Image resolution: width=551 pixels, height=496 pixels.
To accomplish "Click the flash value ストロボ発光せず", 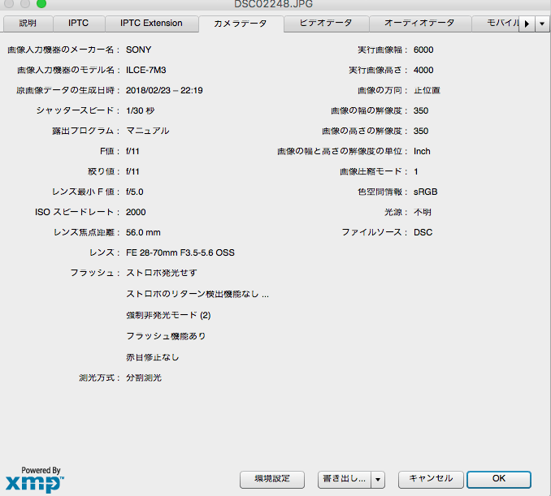I will coord(161,273).
